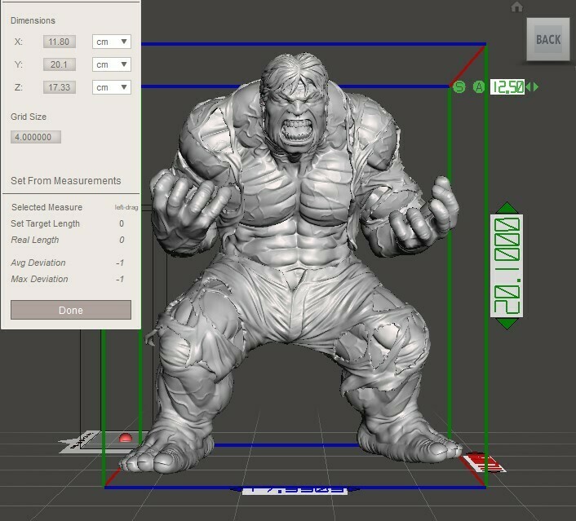The width and height of the screenshot is (576, 521).
Task: Click the Y dimension field showing 20.1
Action: [x=59, y=64]
